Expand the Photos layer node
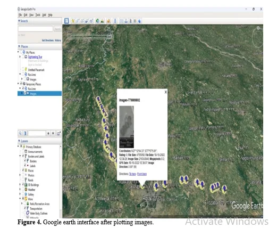 pos(20,175)
